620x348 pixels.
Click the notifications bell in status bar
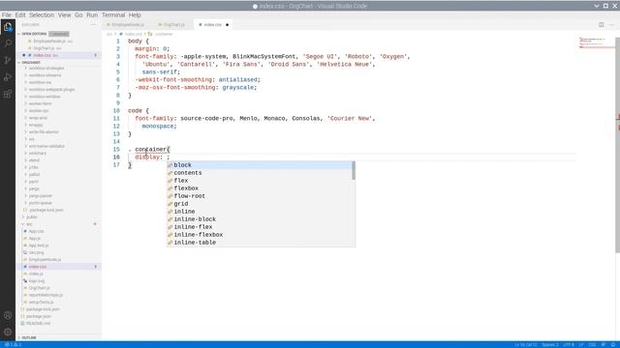click(x=613, y=344)
